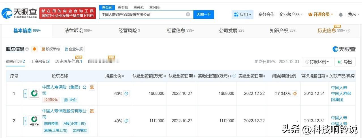Viewport: 362px width, 138px height.
Task: Click help question icon next to 股东信息
Action: (27, 49)
